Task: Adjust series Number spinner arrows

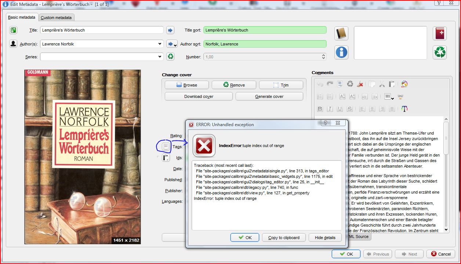Action: pos(323,57)
